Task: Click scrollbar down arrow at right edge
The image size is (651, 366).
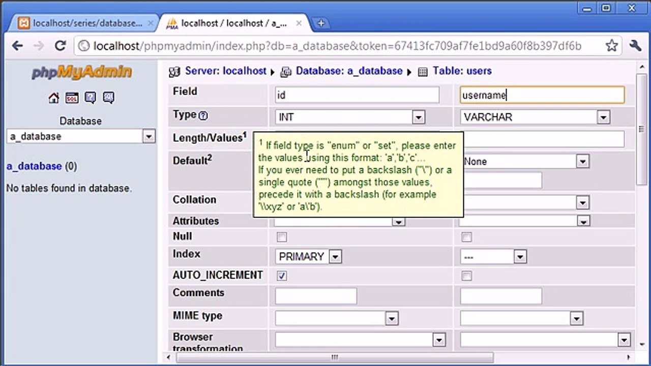Action: (x=641, y=346)
